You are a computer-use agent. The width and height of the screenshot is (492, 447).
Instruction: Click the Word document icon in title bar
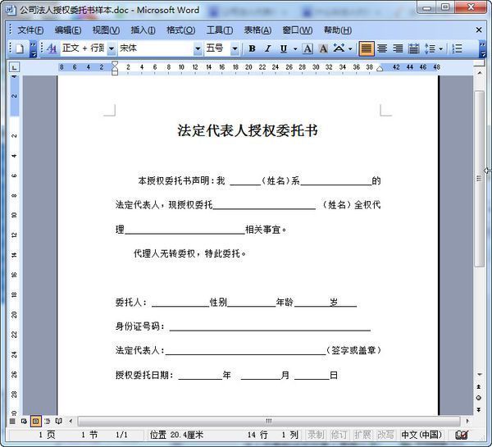[x=11, y=10]
